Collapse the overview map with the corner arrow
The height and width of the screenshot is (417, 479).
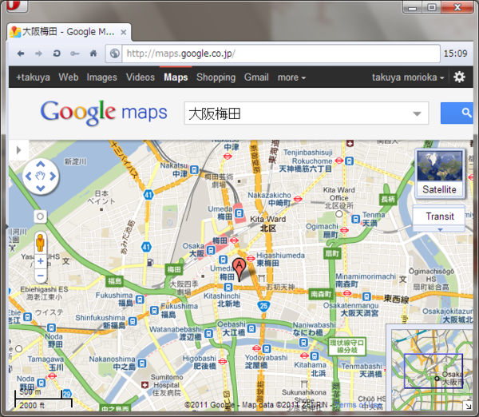pyautogui.click(x=468, y=406)
